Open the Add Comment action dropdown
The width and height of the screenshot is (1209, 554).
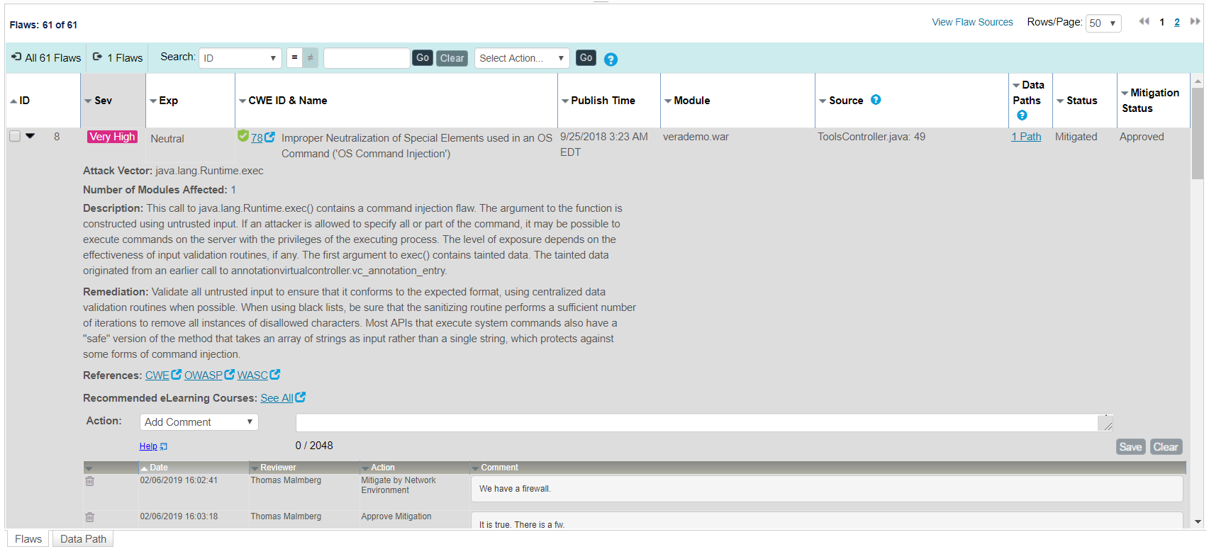pyautogui.click(x=199, y=422)
